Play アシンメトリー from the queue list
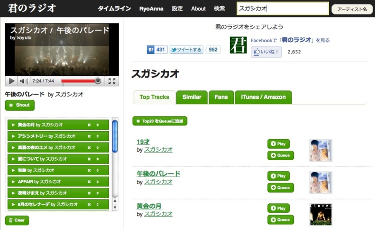Viewport: 375px width, 230px height. click(x=13, y=136)
